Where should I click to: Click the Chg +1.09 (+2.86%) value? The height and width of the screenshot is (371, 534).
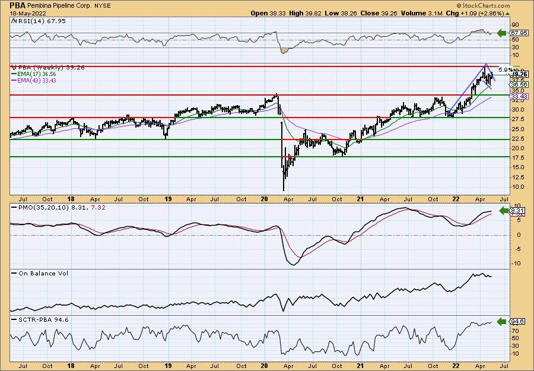coord(475,13)
